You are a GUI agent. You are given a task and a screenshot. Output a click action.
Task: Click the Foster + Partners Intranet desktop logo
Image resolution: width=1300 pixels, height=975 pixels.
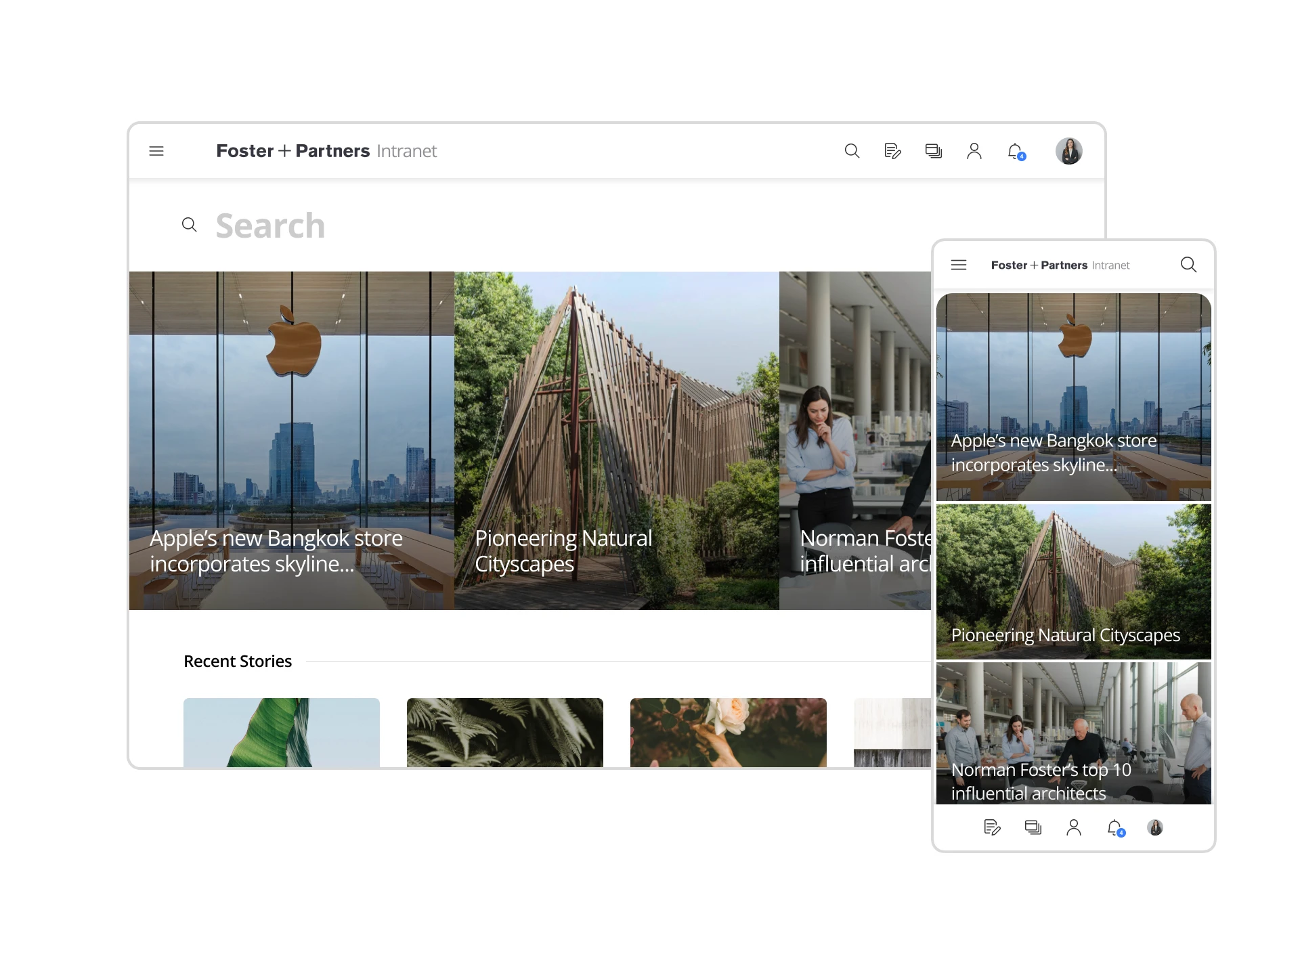point(326,151)
